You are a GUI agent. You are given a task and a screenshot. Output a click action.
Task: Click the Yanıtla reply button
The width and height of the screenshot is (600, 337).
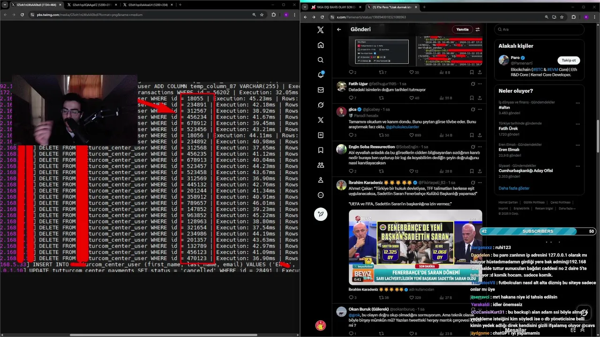[462, 29]
